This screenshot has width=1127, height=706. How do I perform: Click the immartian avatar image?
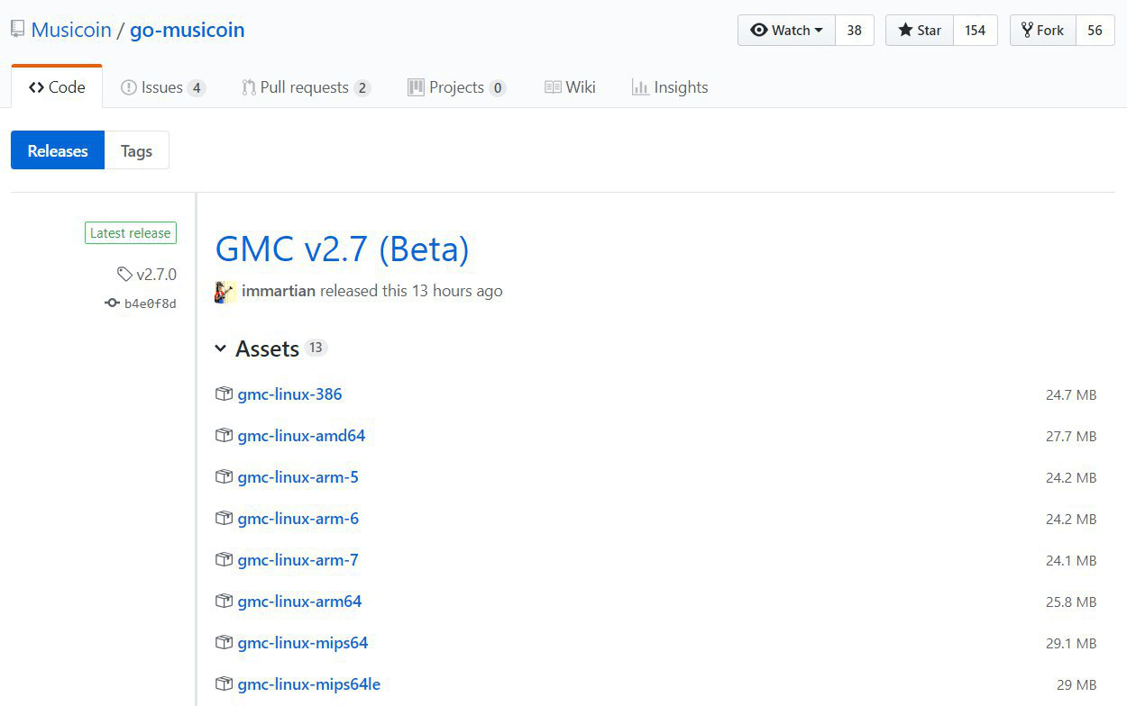pyautogui.click(x=225, y=291)
